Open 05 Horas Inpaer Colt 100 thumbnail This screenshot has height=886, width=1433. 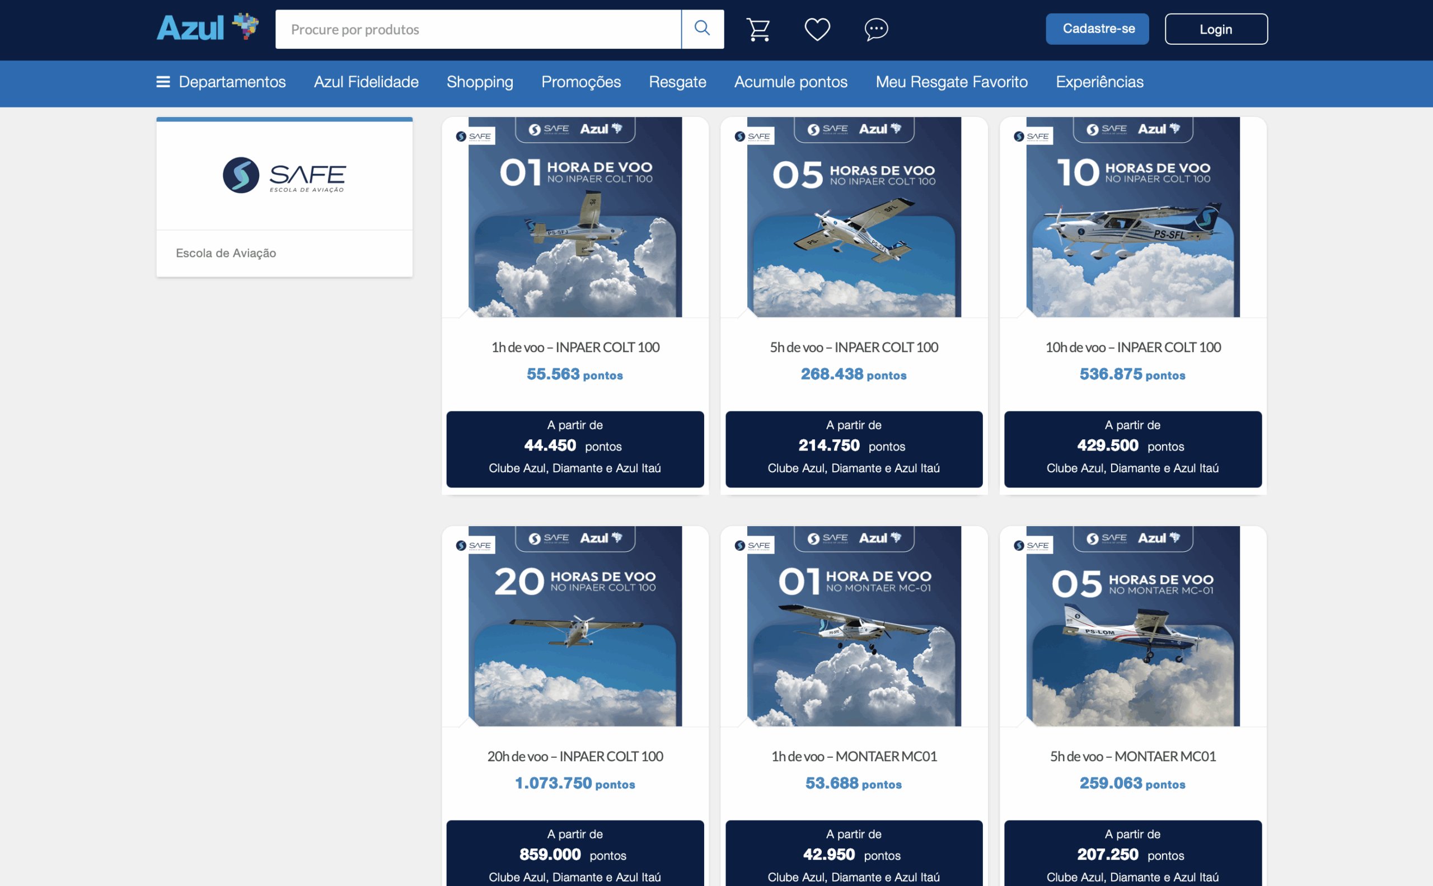pos(854,217)
